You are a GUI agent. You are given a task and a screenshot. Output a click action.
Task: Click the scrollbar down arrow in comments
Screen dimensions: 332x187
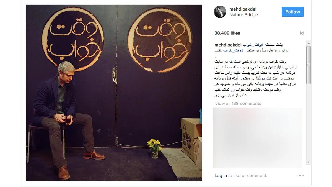[x=308, y=162]
